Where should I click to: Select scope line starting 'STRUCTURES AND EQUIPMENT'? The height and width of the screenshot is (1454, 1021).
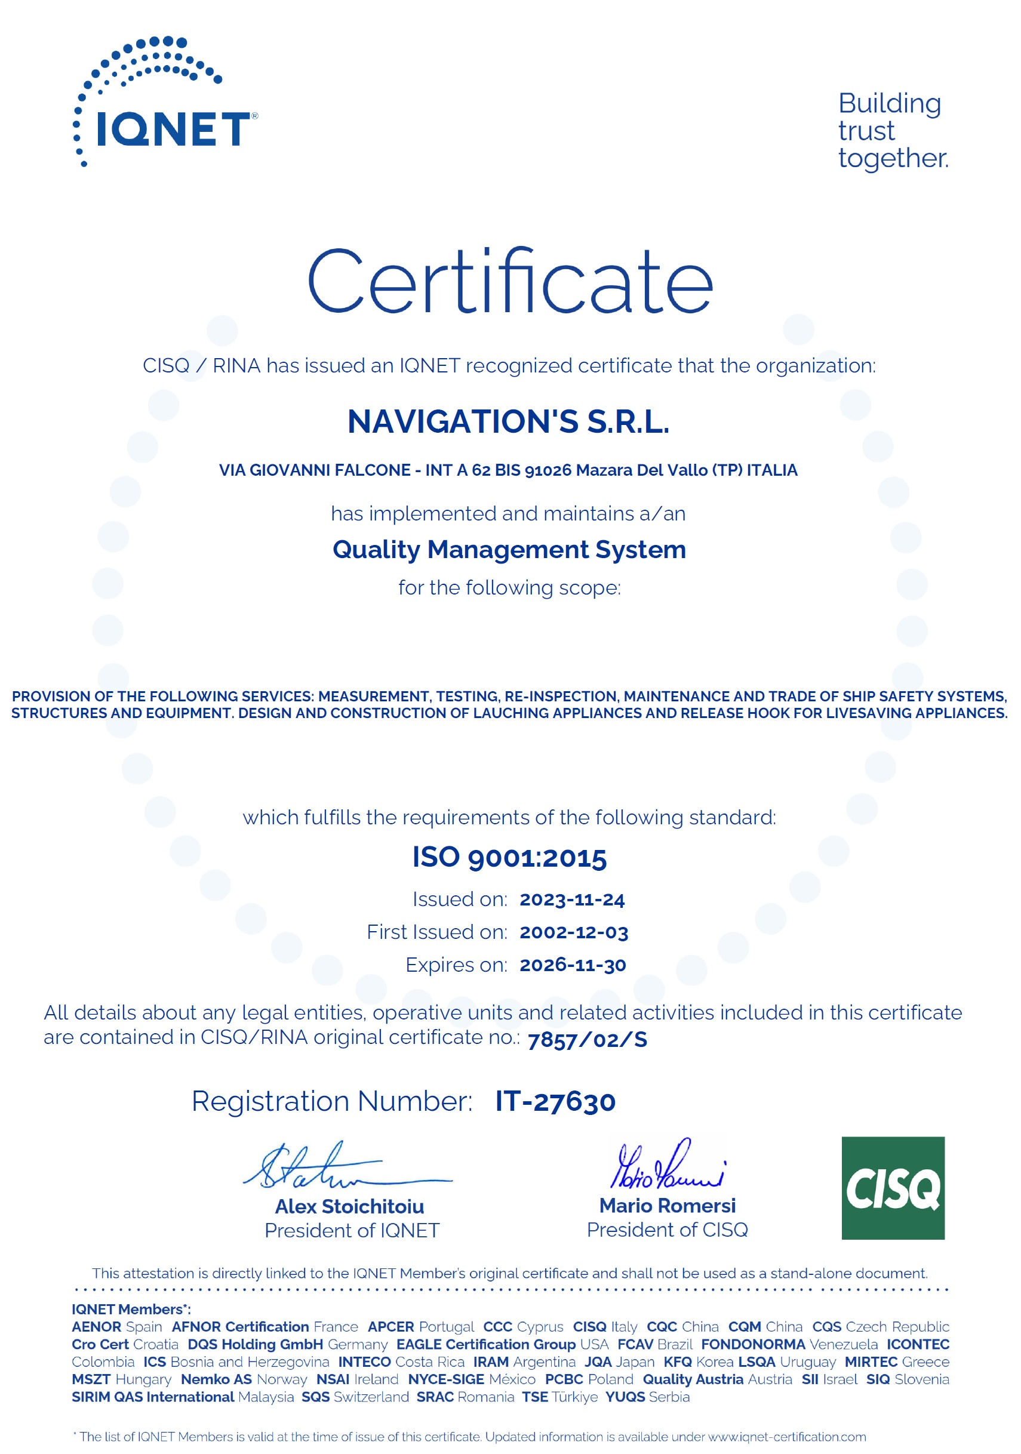click(509, 713)
